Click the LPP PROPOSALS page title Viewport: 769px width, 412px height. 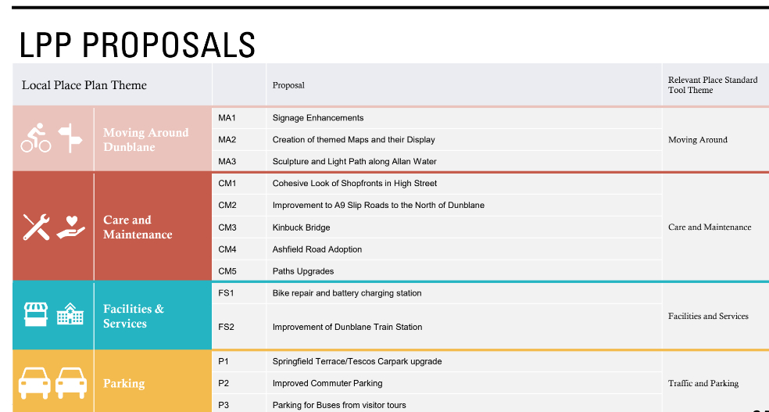(138, 45)
